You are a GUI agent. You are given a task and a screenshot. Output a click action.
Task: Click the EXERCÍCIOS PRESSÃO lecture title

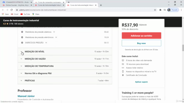point(34,43)
